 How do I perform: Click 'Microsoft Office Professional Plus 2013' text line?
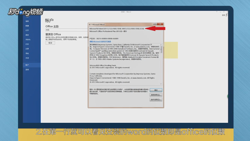(108, 31)
